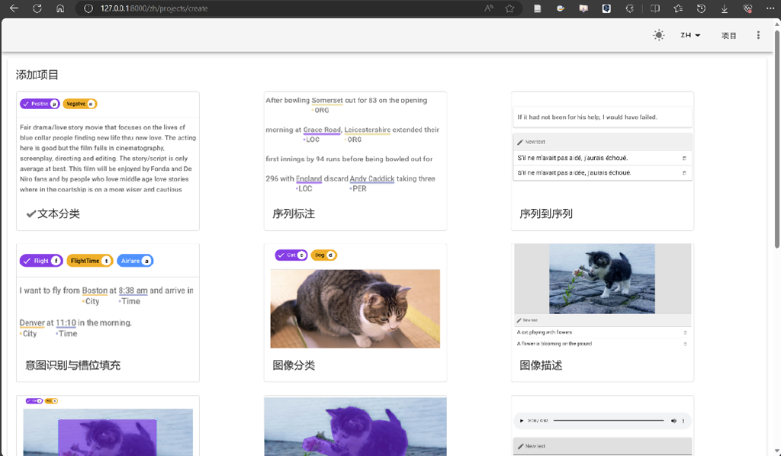Open browser downloads icon

coord(725,8)
